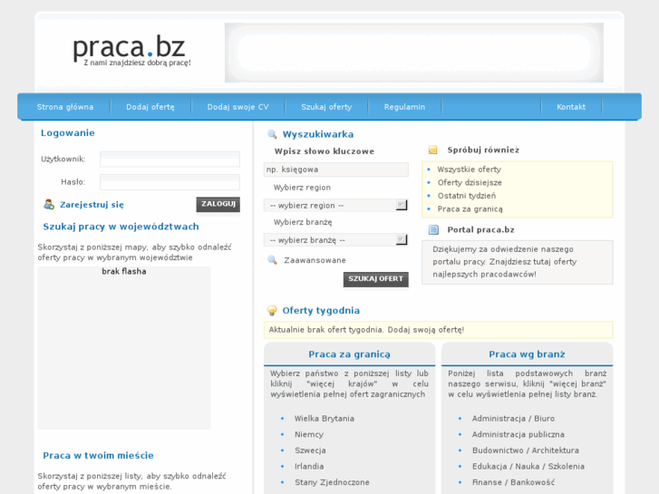Open the Administracja / Biuro category
Screen dimensions: 659x494
513,419
